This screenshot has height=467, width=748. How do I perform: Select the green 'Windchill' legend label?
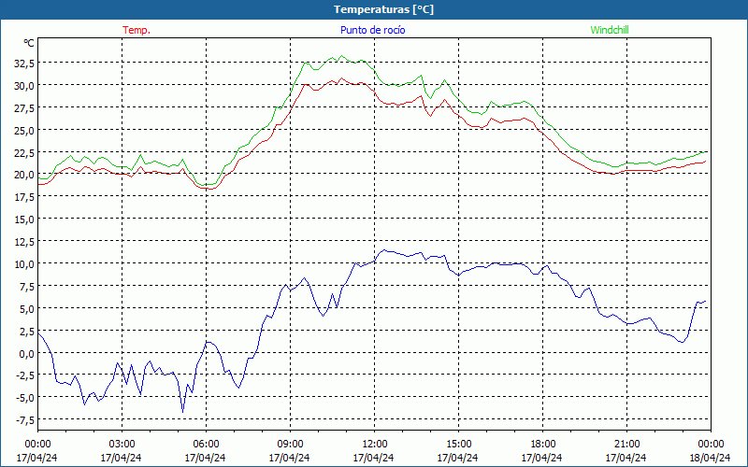(x=610, y=30)
